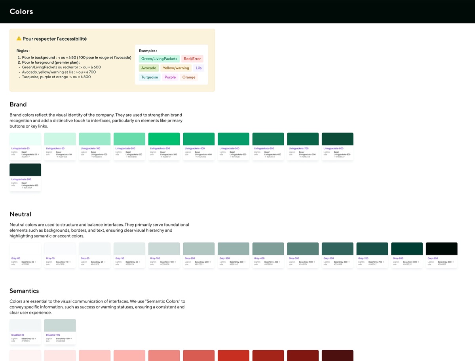Choose the Turquoise example tag

coord(150,77)
